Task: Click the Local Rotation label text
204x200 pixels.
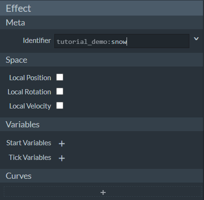Action: point(29,92)
